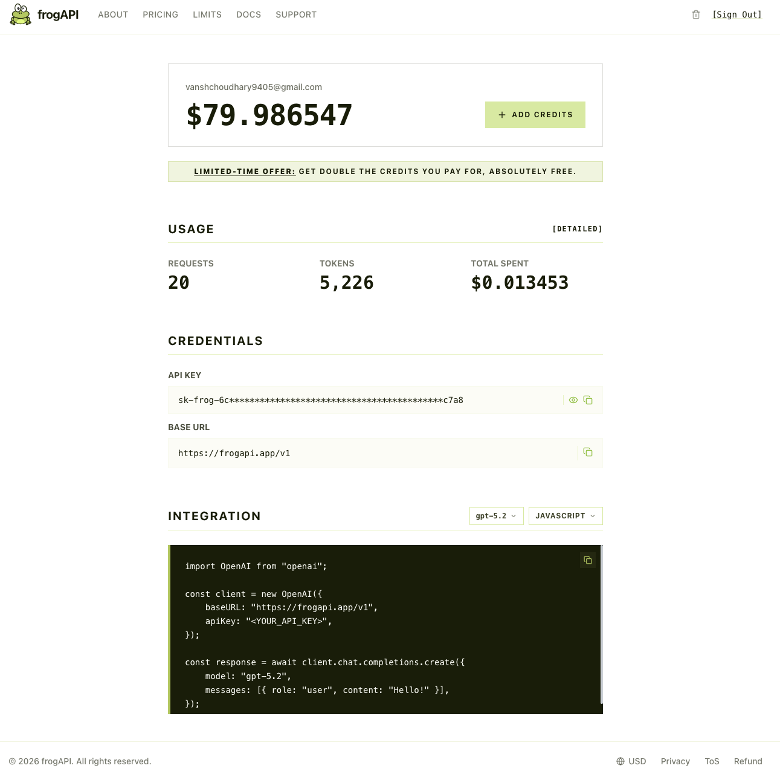Viewport: 780px width, 780px height.
Task: Click the globe icon next to USD
Action: [620, 761]
